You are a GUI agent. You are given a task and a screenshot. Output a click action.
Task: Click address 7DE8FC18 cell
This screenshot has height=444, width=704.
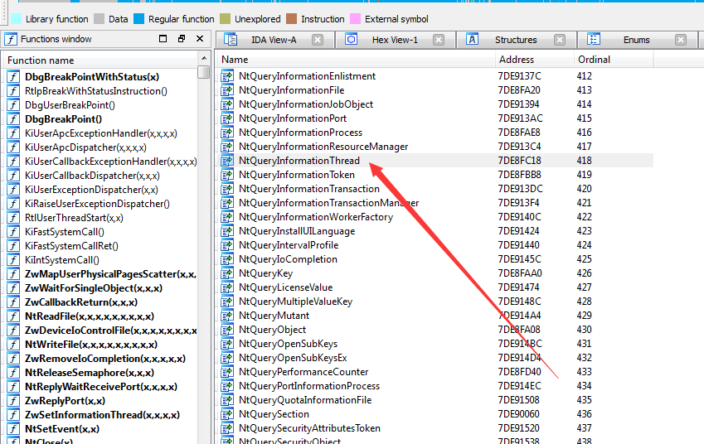[519, 161]
